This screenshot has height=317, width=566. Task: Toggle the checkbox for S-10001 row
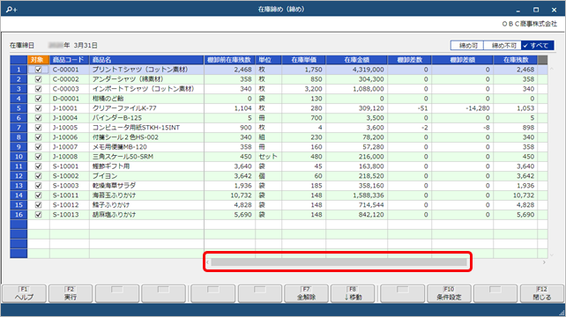point(38,166)
